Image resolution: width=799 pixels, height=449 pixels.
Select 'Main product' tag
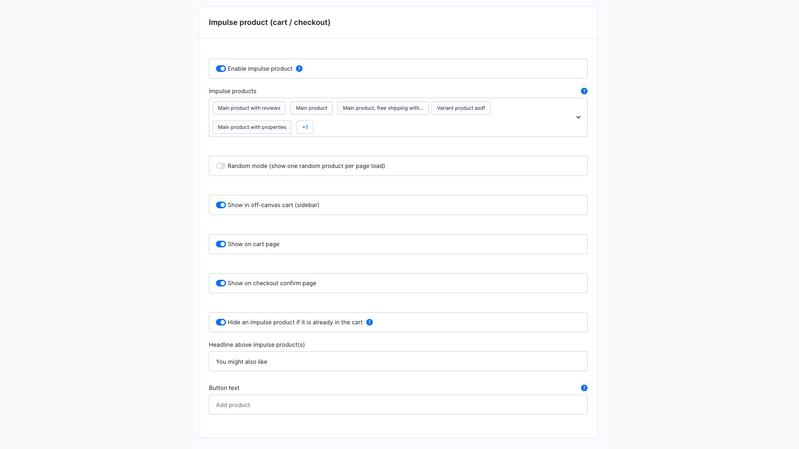tap(311, 108)
